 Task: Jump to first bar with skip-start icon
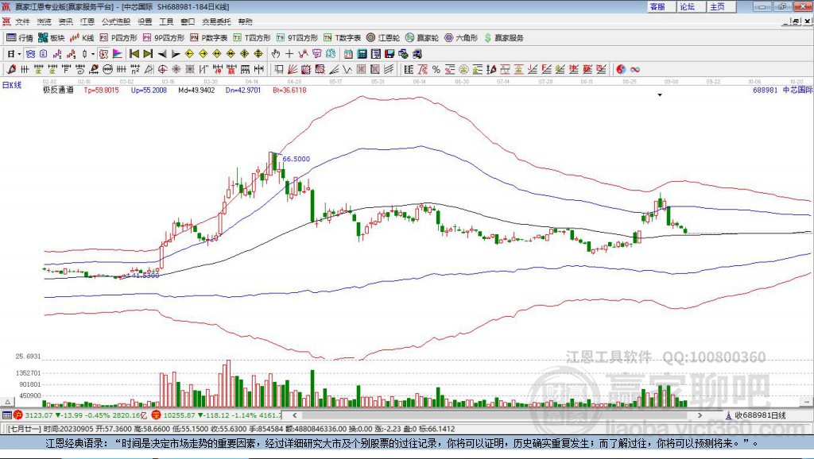pos(134,54)
